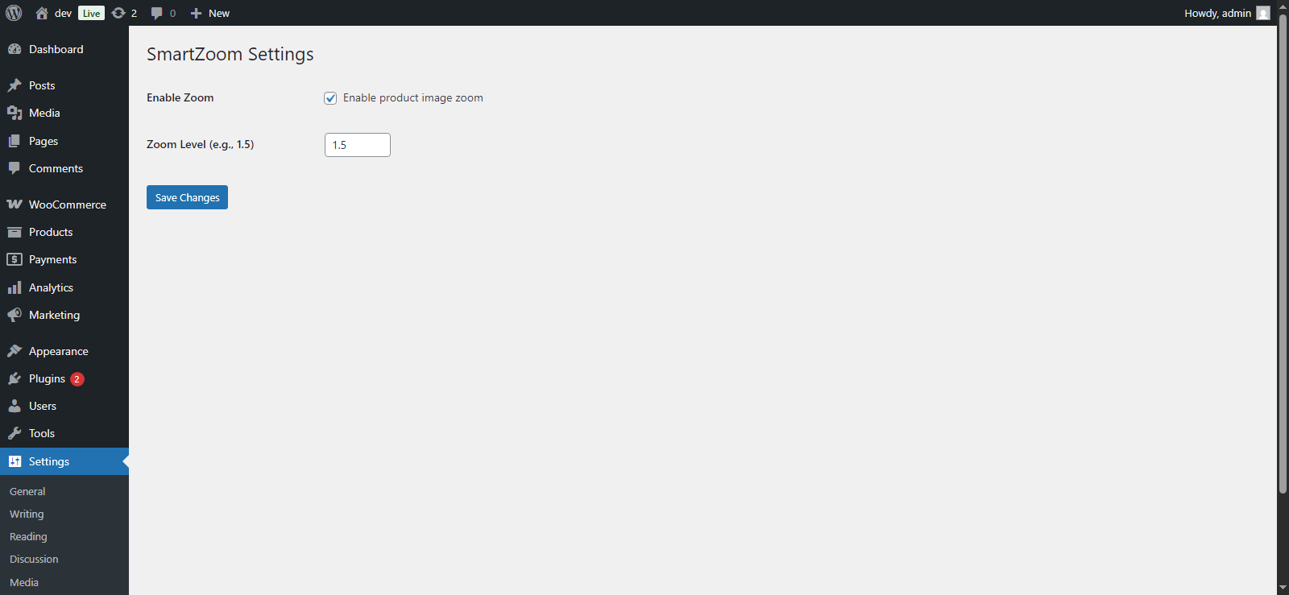Open the Payments menu label
Image resolution: width=1289 pixels, height=595 pixels.
click(53, 259)
